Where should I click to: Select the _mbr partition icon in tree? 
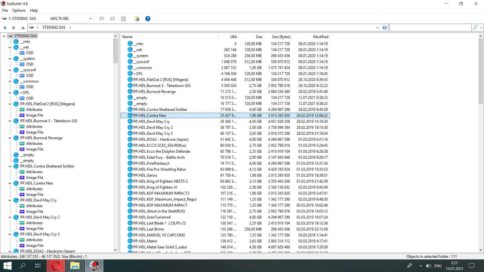[x=16, y=42]
